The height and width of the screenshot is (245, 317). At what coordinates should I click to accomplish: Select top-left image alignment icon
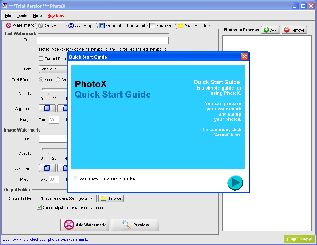click(x=47, y=168)
